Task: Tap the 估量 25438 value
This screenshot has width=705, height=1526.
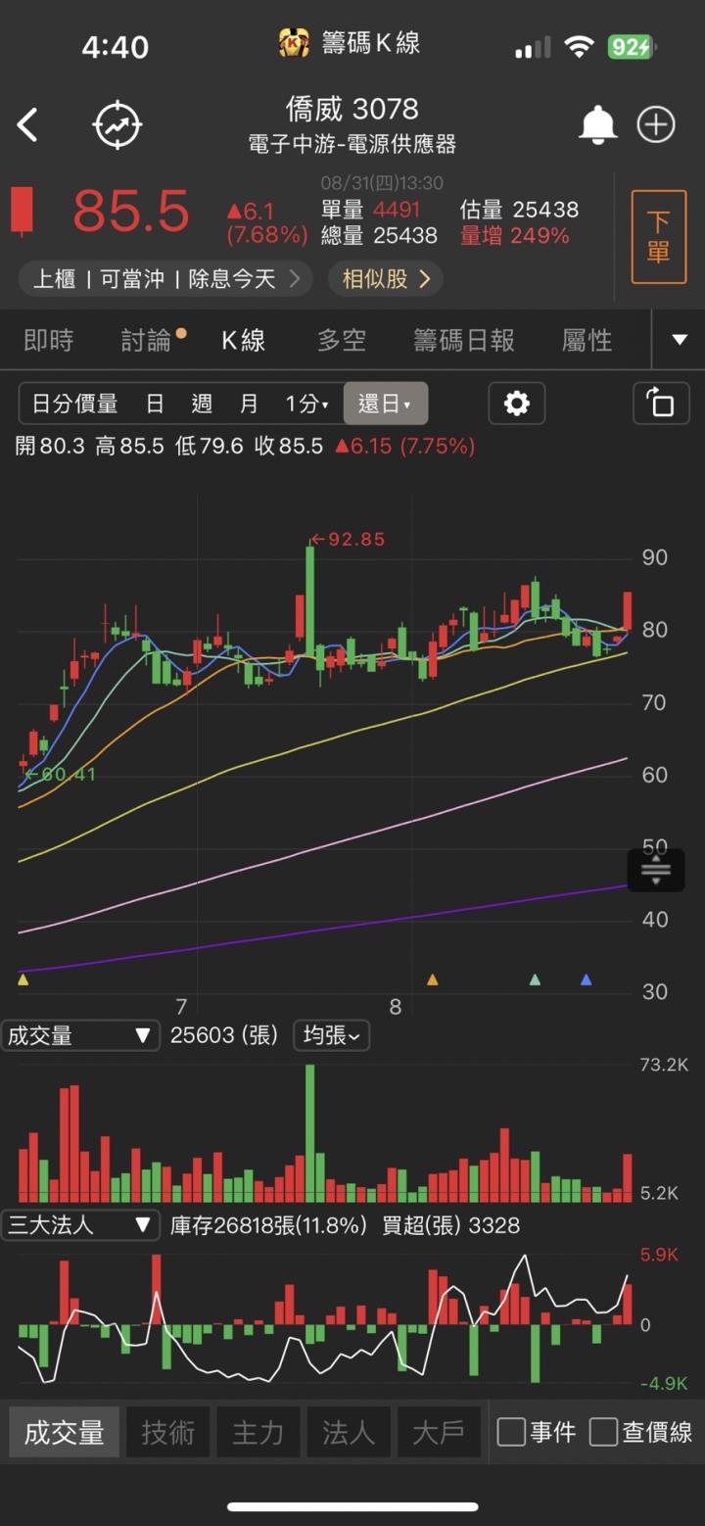Action: (519, 210)
